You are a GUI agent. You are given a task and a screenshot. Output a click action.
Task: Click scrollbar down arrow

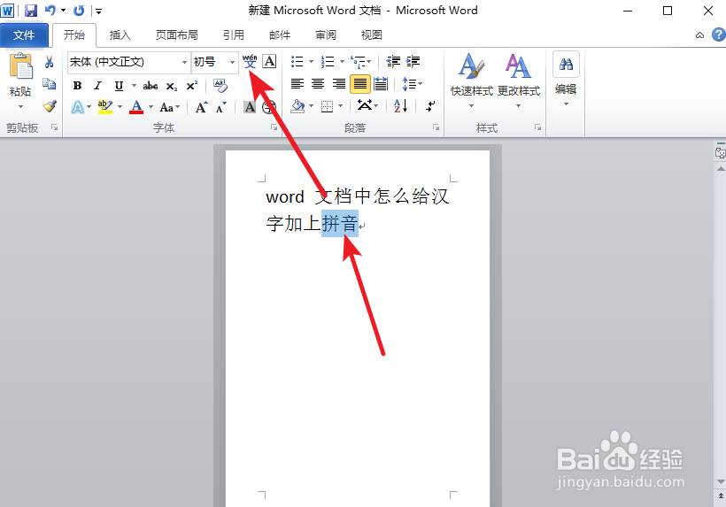tap(721, 481)
